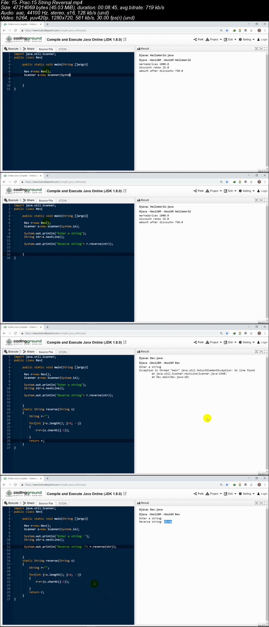Click the Indian flag extension icon in the first frame
Viewport: 269px width, 627px height.
point(240,31)
